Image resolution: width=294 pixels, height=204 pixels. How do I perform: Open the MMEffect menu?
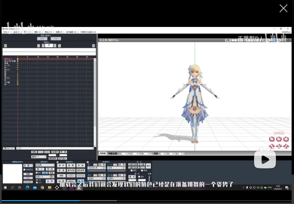(x=286, y=32)
